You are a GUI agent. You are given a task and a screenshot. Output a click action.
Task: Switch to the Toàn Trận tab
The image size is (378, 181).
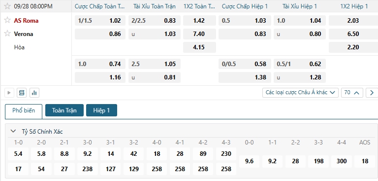coord(64,110)
